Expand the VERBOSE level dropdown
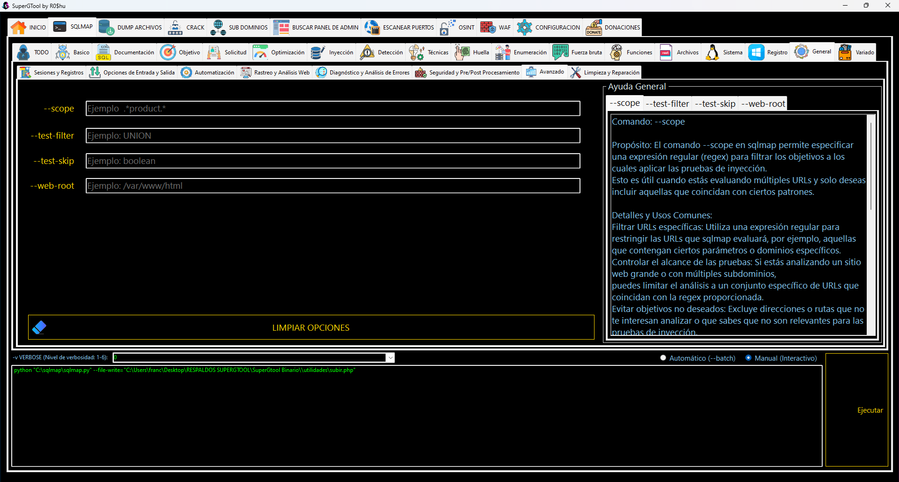The width and height of the screenshot is (899, 482). (x=390, y=358)
